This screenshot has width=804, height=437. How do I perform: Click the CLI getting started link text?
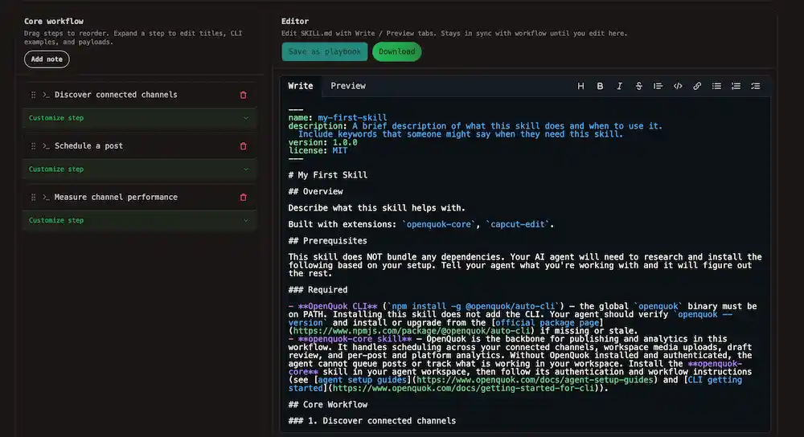515,384
